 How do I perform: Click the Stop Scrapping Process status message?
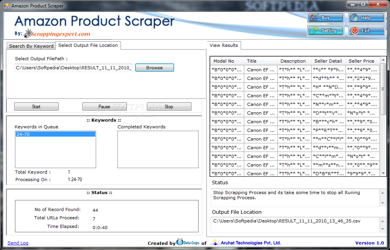pos(286,195)
